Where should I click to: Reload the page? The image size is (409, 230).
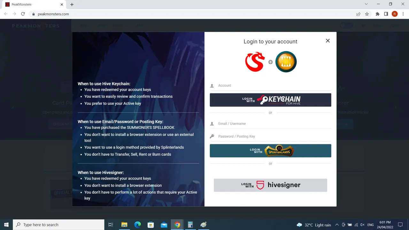point(23,14)
